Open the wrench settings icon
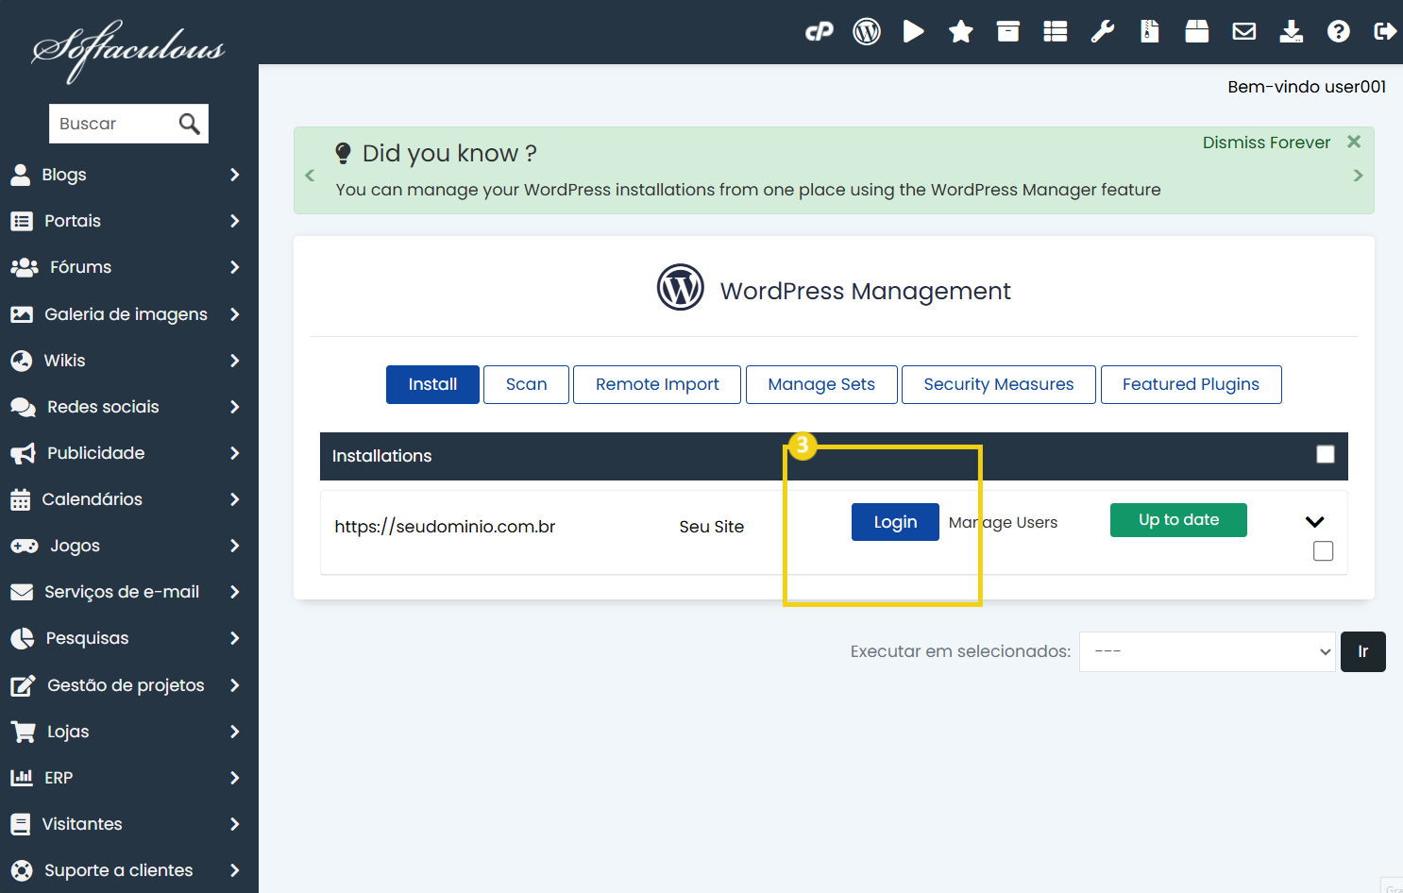The height and width of the screenshot is (893, 1403). (1103, 32)
